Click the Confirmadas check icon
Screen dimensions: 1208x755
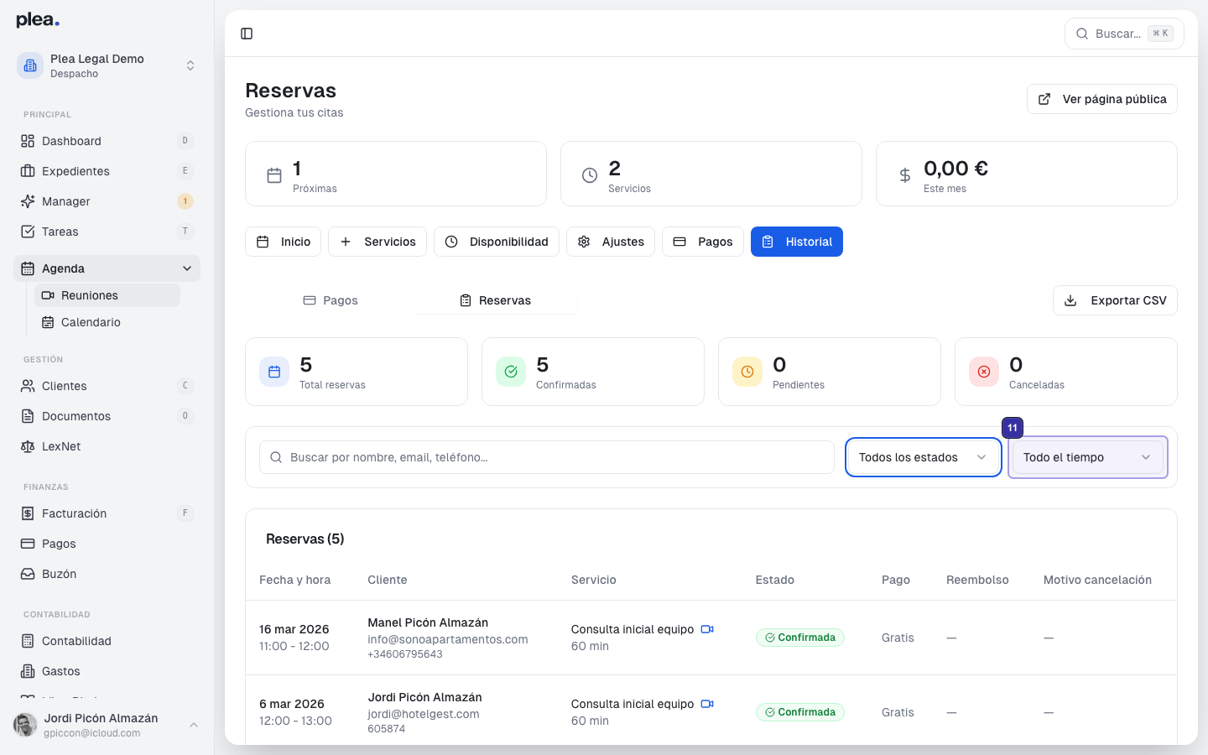click(511, 372)
